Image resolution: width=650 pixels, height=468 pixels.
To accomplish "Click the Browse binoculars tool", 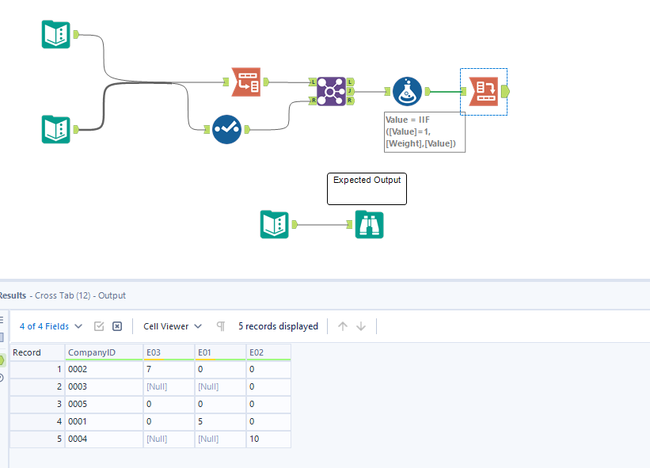I will pos(370,225).
